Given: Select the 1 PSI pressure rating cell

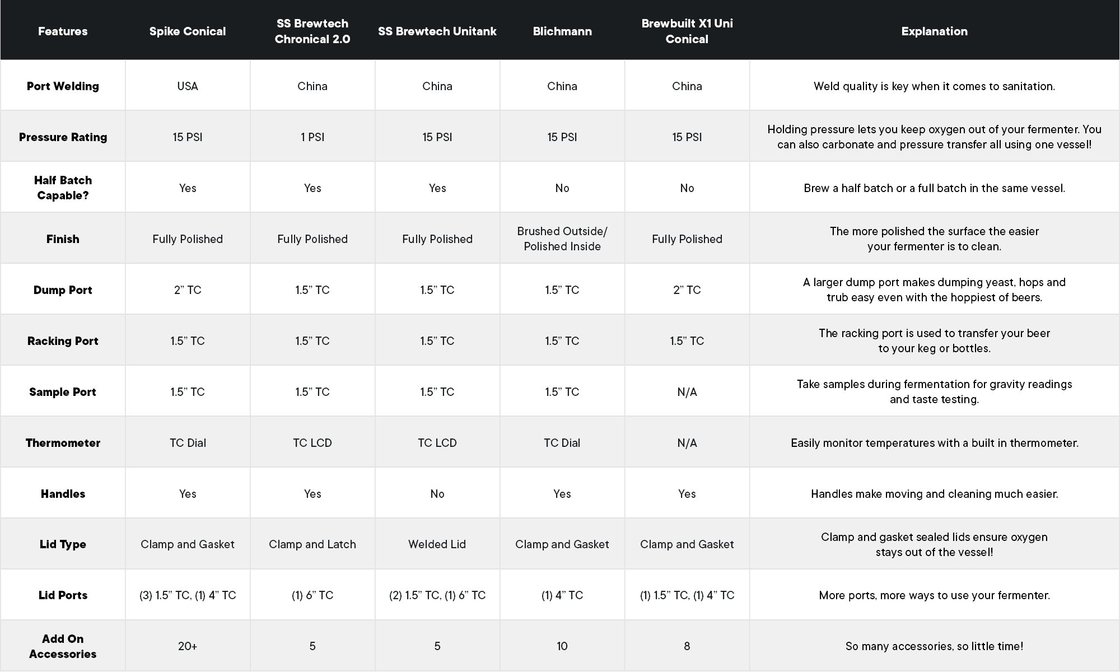Looking at the screenshot, I should 312,137.
